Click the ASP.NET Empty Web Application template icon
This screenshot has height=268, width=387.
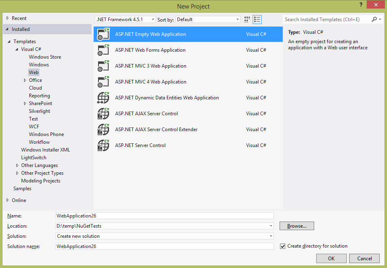pyautogui.click(x=103, y=34)
